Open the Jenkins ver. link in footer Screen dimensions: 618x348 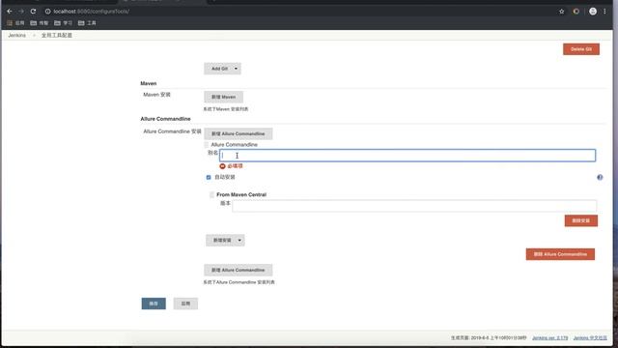click(549, 338)
